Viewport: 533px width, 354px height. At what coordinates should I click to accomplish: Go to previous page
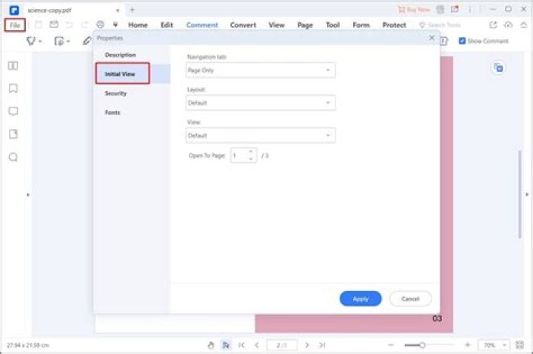[257, 345]
